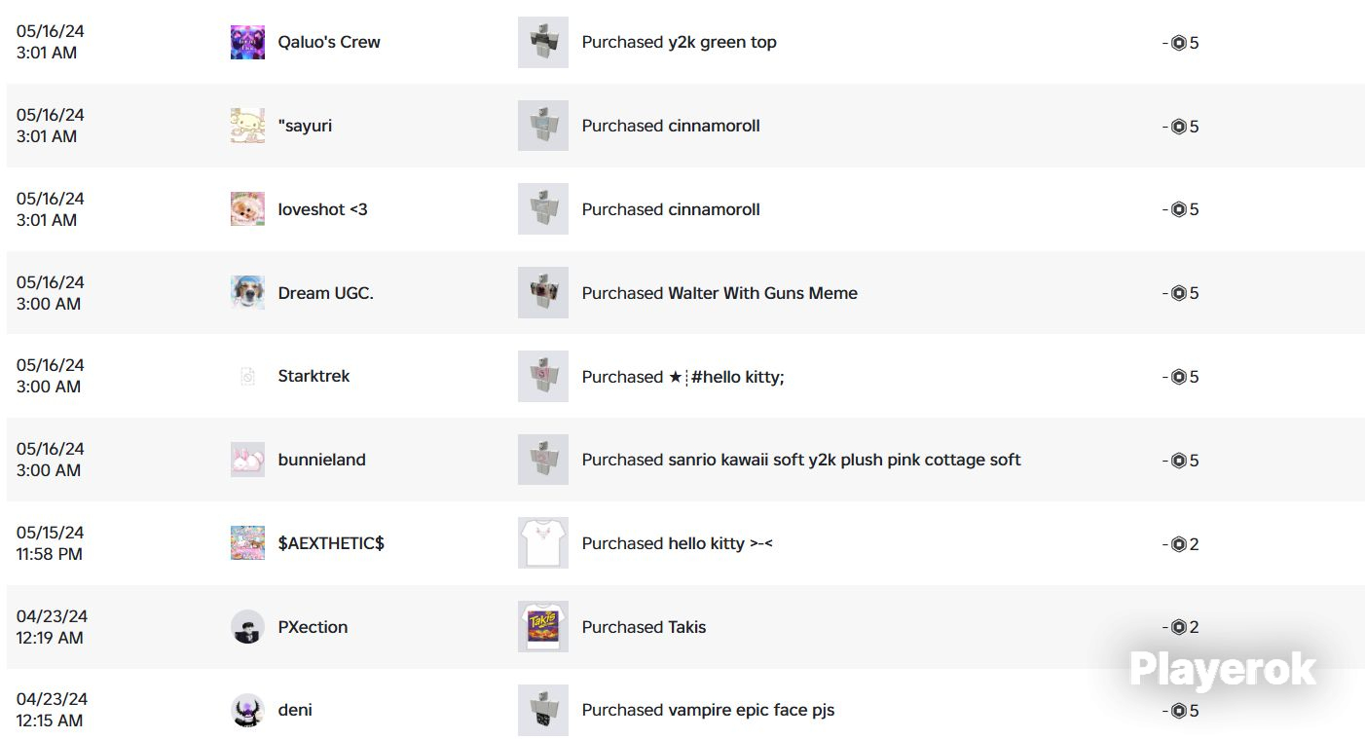View the Takis t-shirt thumbnail

click(543, 627)
